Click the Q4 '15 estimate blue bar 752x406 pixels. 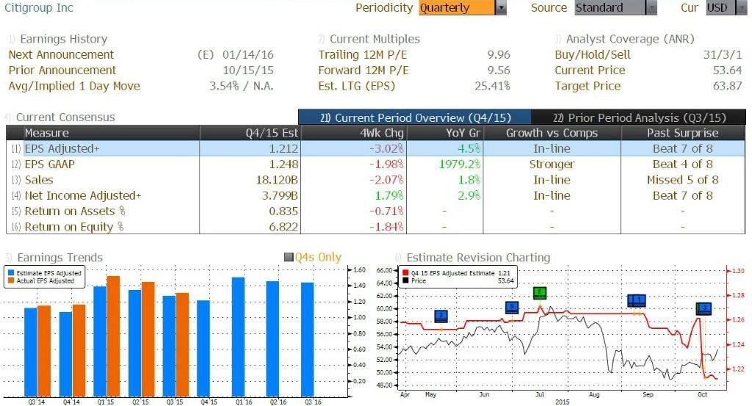[x=203, y=349]
